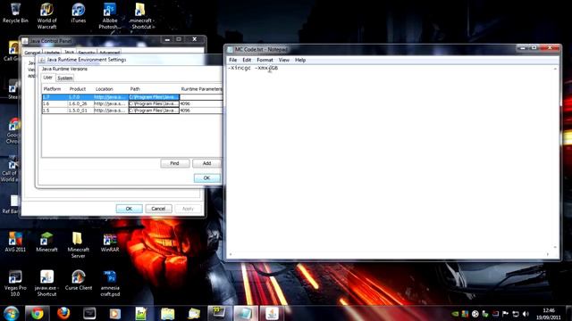Open the Minecraft Server folder
Viewport: 572px width, 321px height.
[x=78, y=245]
